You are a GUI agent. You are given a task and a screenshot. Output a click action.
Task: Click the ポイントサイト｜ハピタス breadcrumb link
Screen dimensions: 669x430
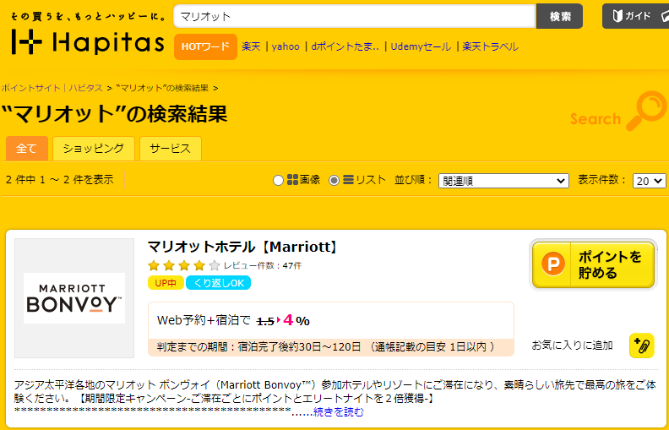coord(52,89)
